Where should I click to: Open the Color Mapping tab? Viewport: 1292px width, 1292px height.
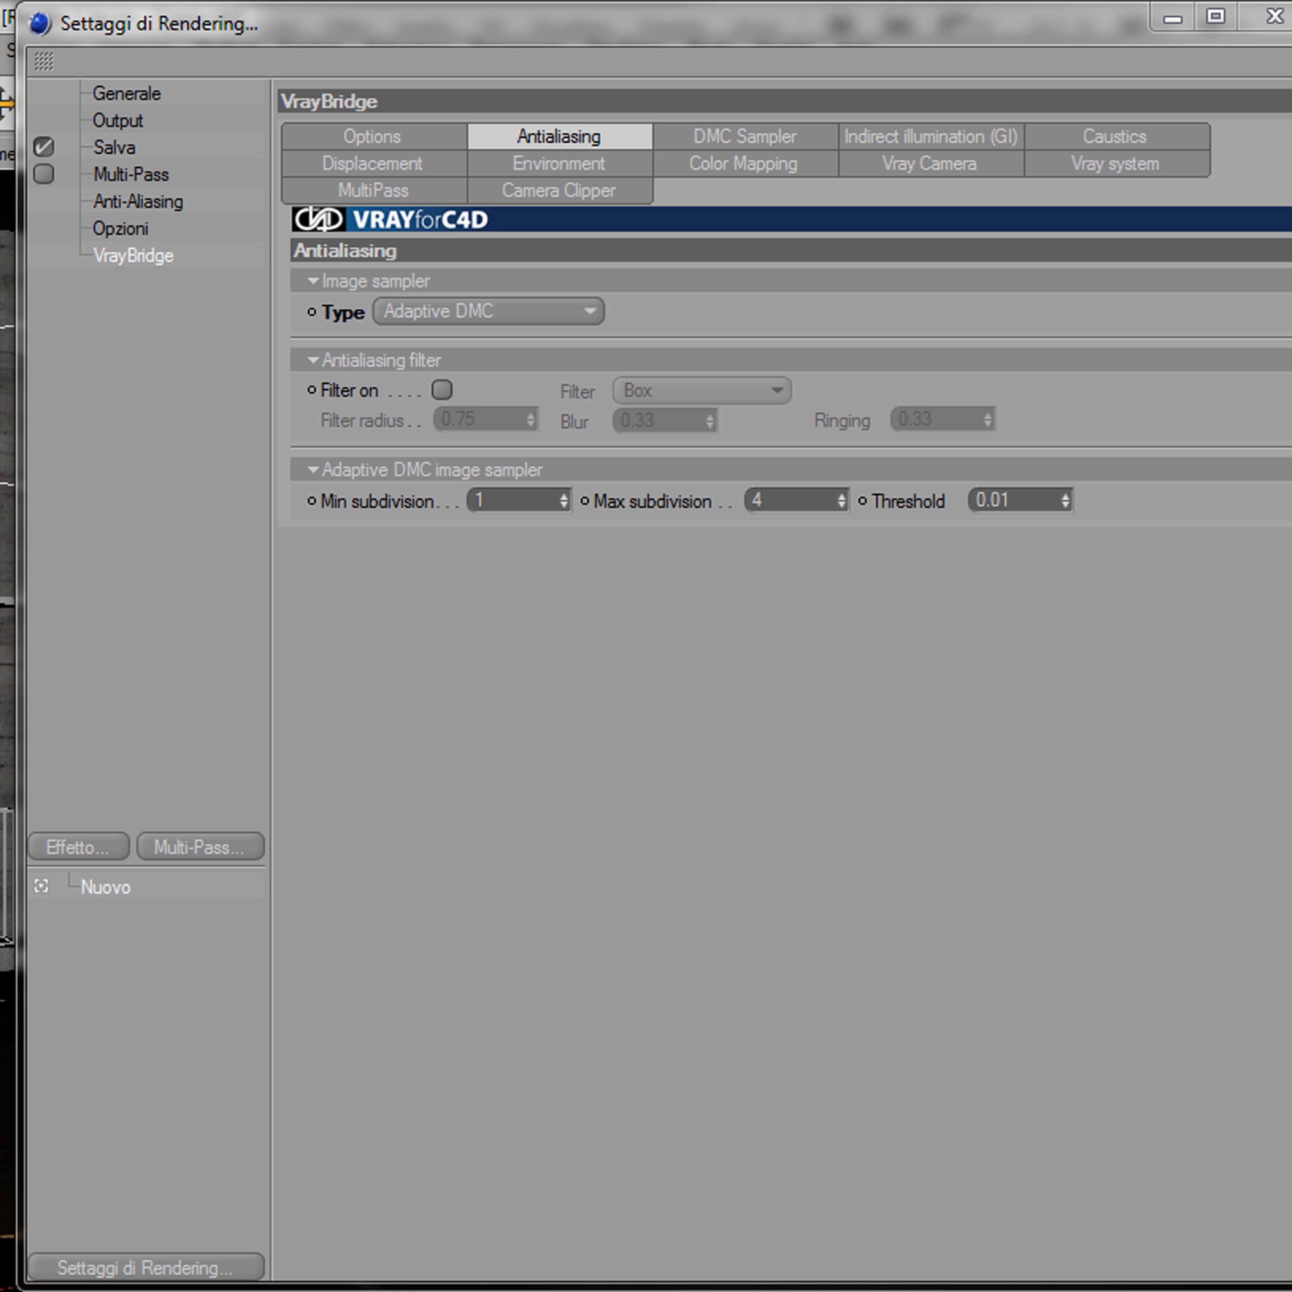743,164
